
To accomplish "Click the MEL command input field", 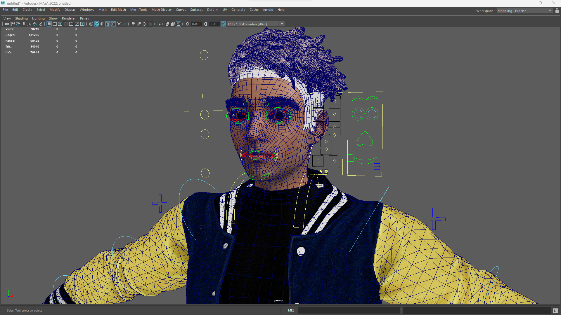I will pyautogui.click(x=349, y=310).
